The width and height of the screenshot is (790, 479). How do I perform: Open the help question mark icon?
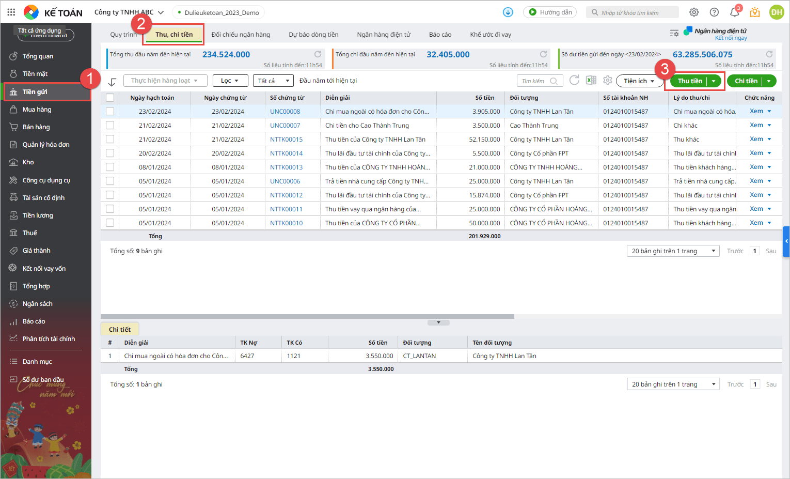coord(714,12)
